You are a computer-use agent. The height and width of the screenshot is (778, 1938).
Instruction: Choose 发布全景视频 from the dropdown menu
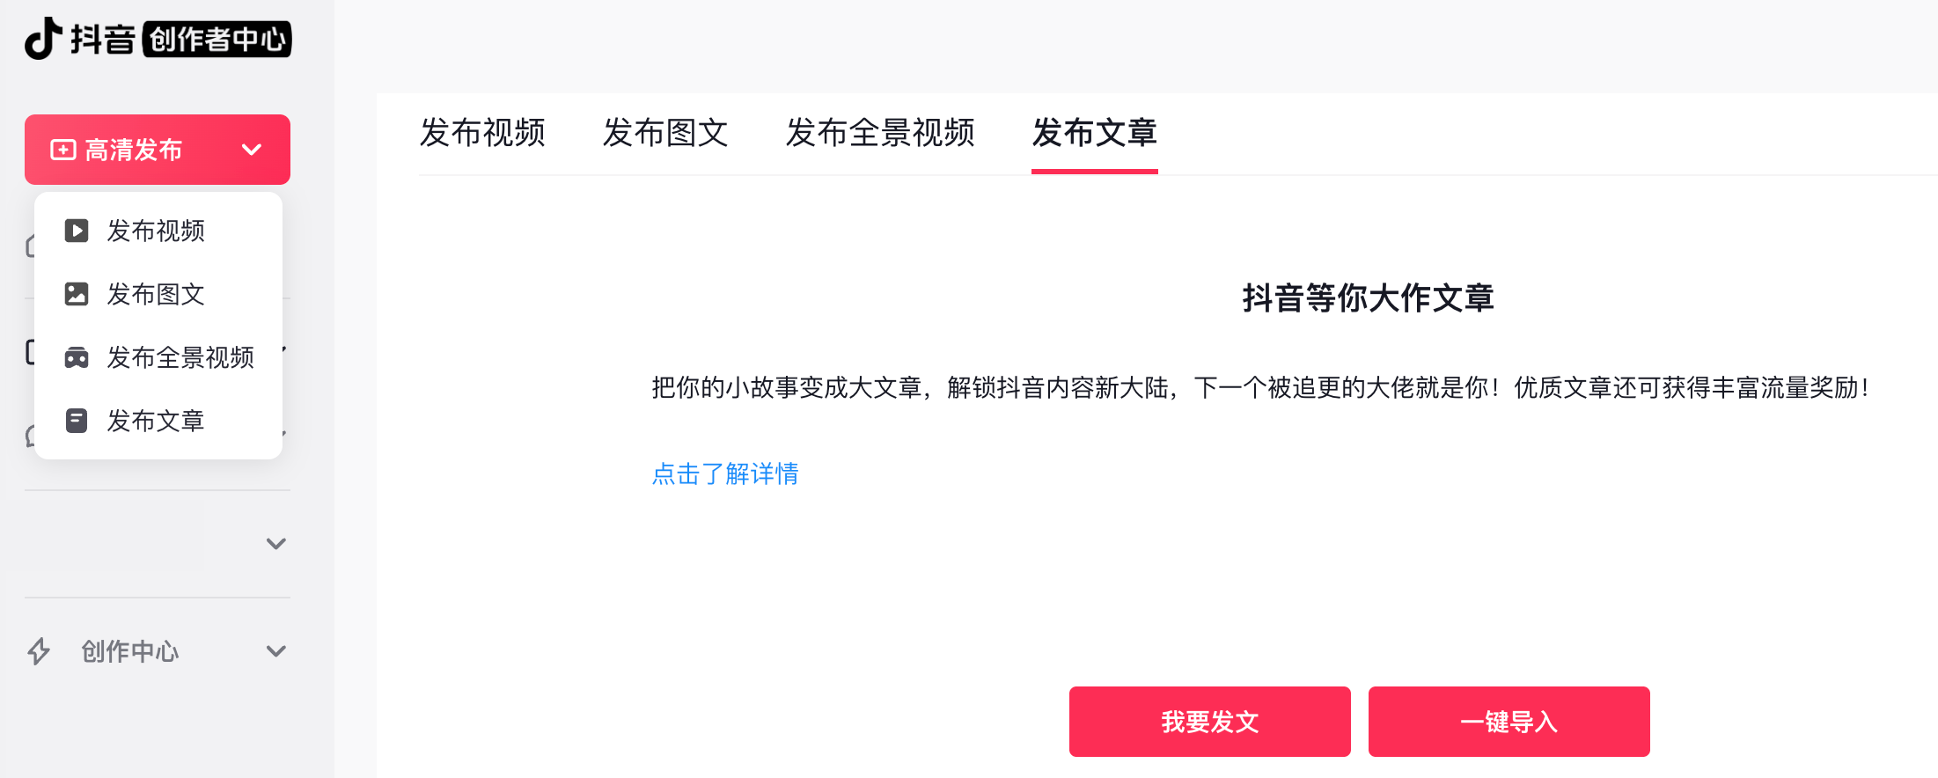pyautogui.click(x=180, y=357)
